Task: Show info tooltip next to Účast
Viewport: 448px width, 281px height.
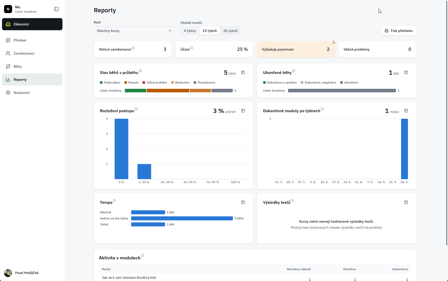Action: point(192,48)
